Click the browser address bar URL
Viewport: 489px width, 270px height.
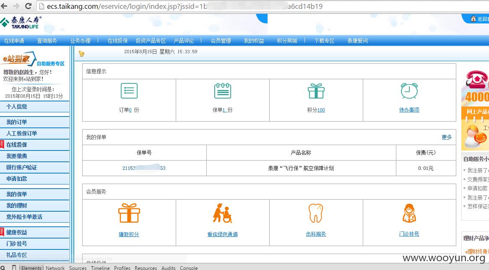pos(185,6)
